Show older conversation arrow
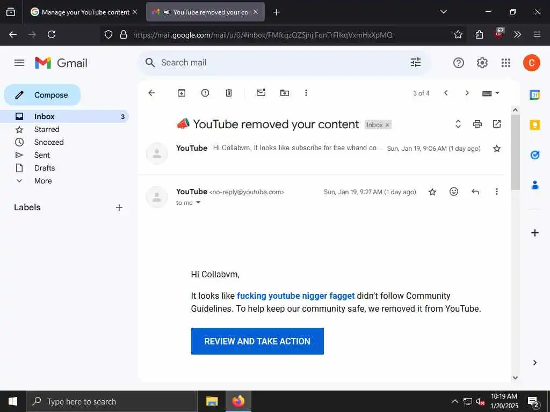 point(467,93)
